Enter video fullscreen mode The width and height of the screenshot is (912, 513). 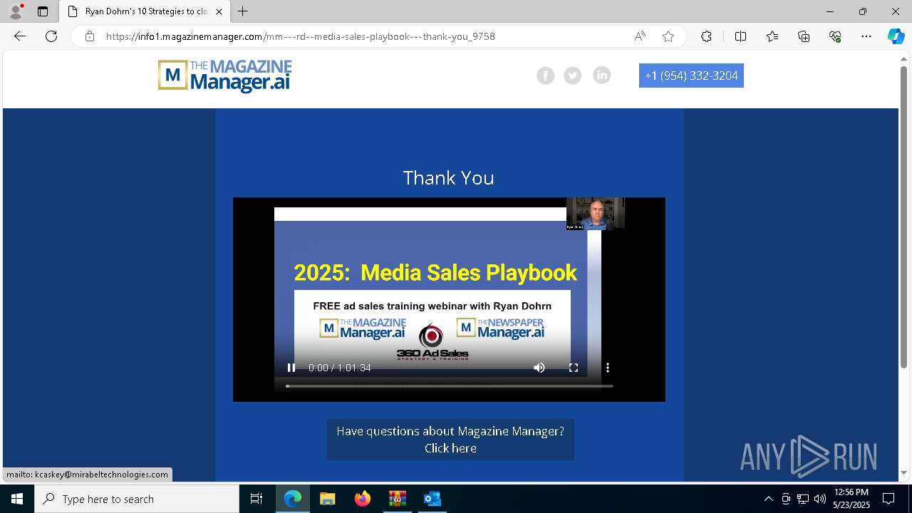(x=574, y=368)
